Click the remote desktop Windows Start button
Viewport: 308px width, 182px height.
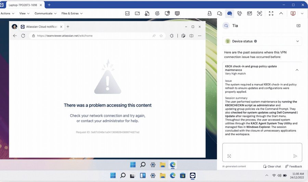click(133, 165)
